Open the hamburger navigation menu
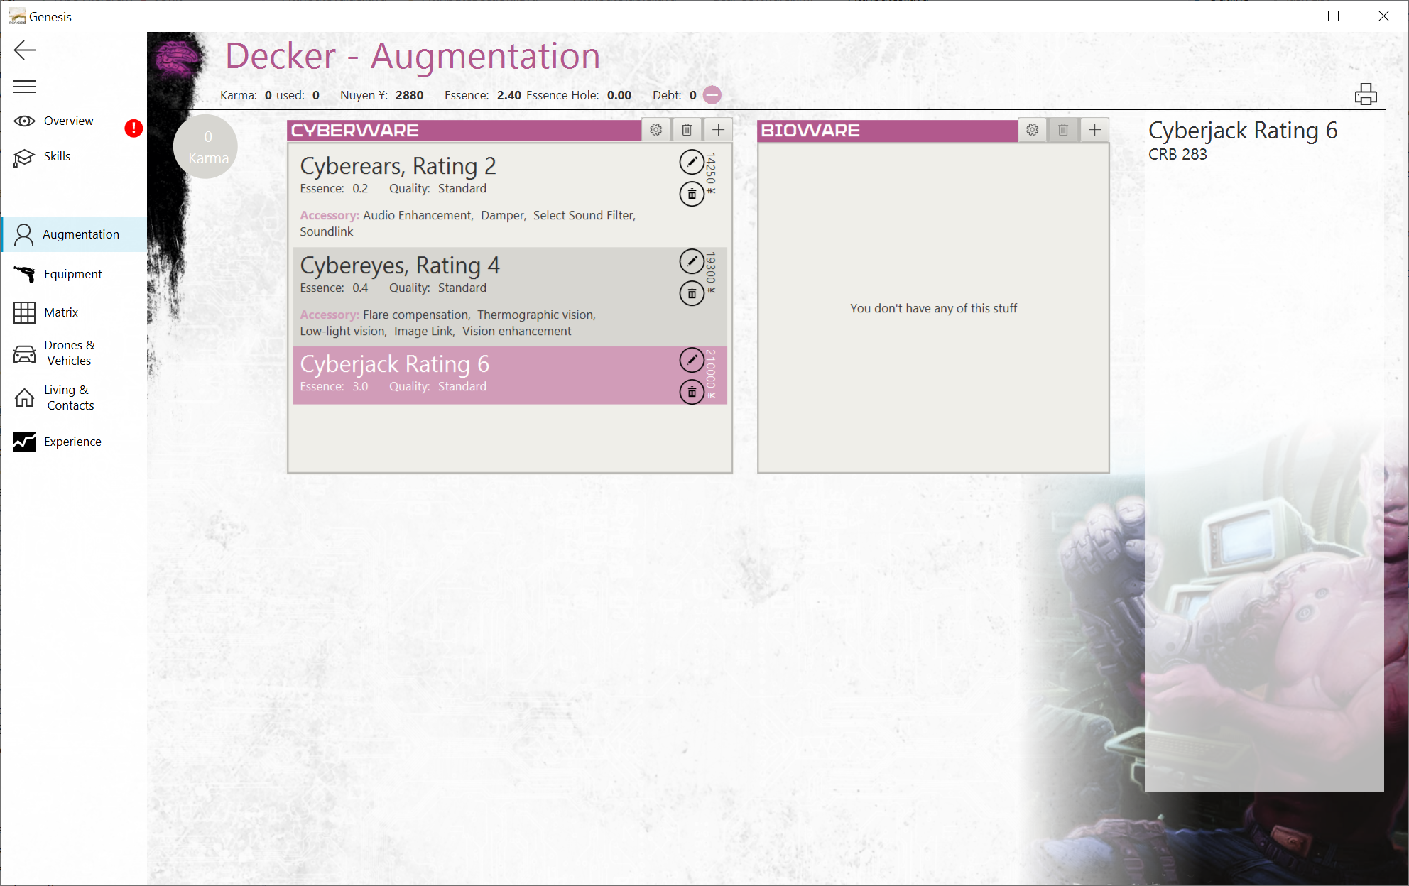1409x886 pixels. (23, 86)
